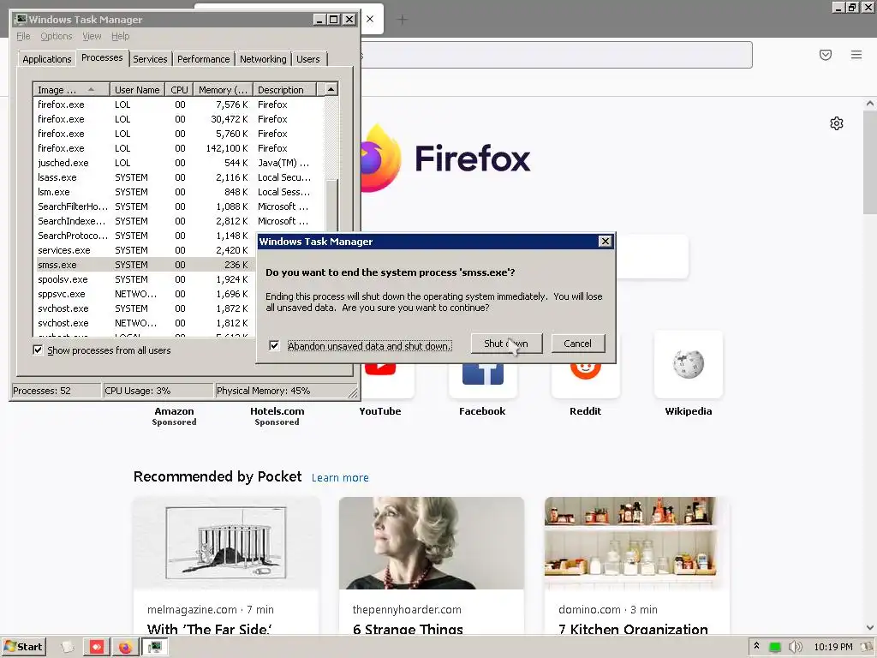Sort by Description column header
This screenshot has width=877, height=658.
284,89
